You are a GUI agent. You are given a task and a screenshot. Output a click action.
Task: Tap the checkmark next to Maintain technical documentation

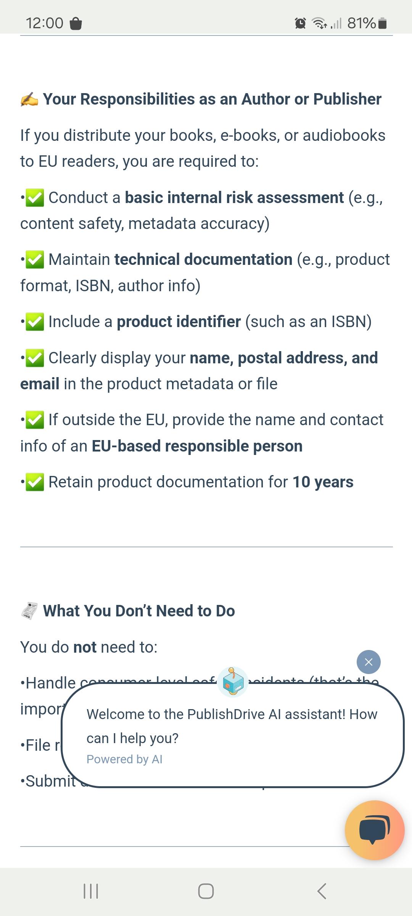35,260
